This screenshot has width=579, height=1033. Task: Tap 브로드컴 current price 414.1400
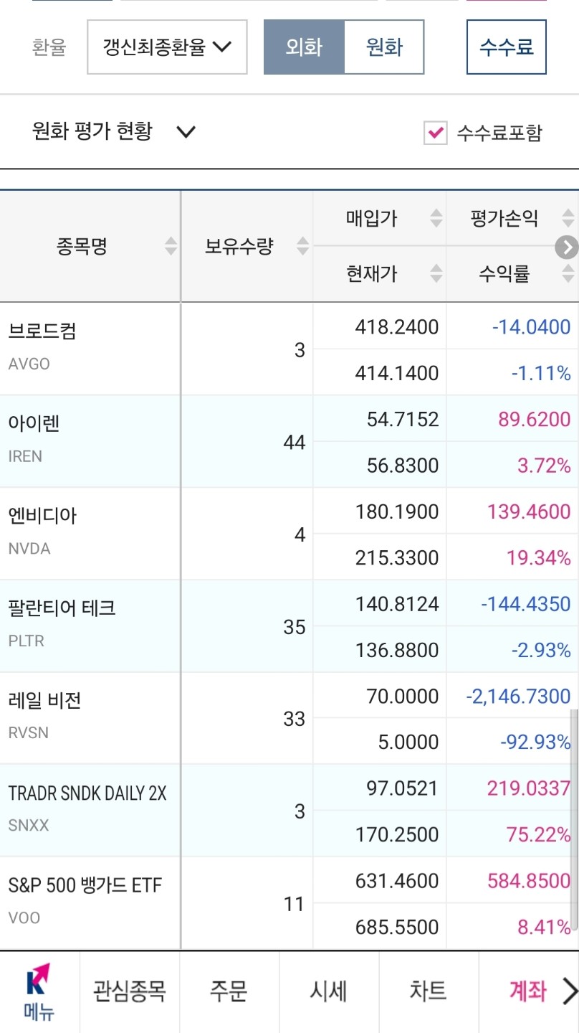tap(397, 373)
